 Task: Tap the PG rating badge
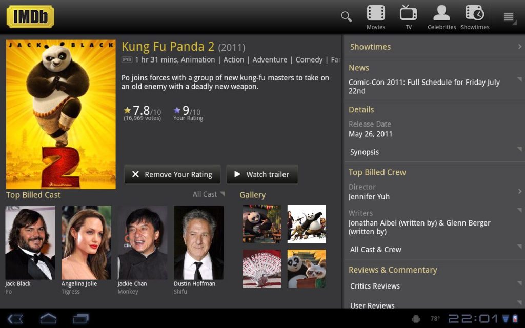tap(127, 59)
